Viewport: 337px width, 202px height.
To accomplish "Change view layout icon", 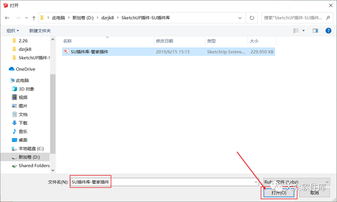I will coord(296,31).
